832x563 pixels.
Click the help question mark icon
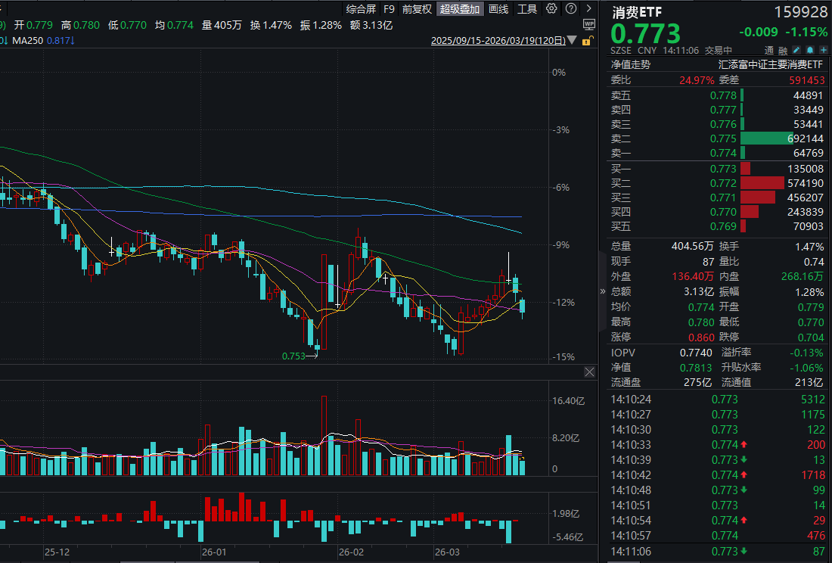click(570, 8)
